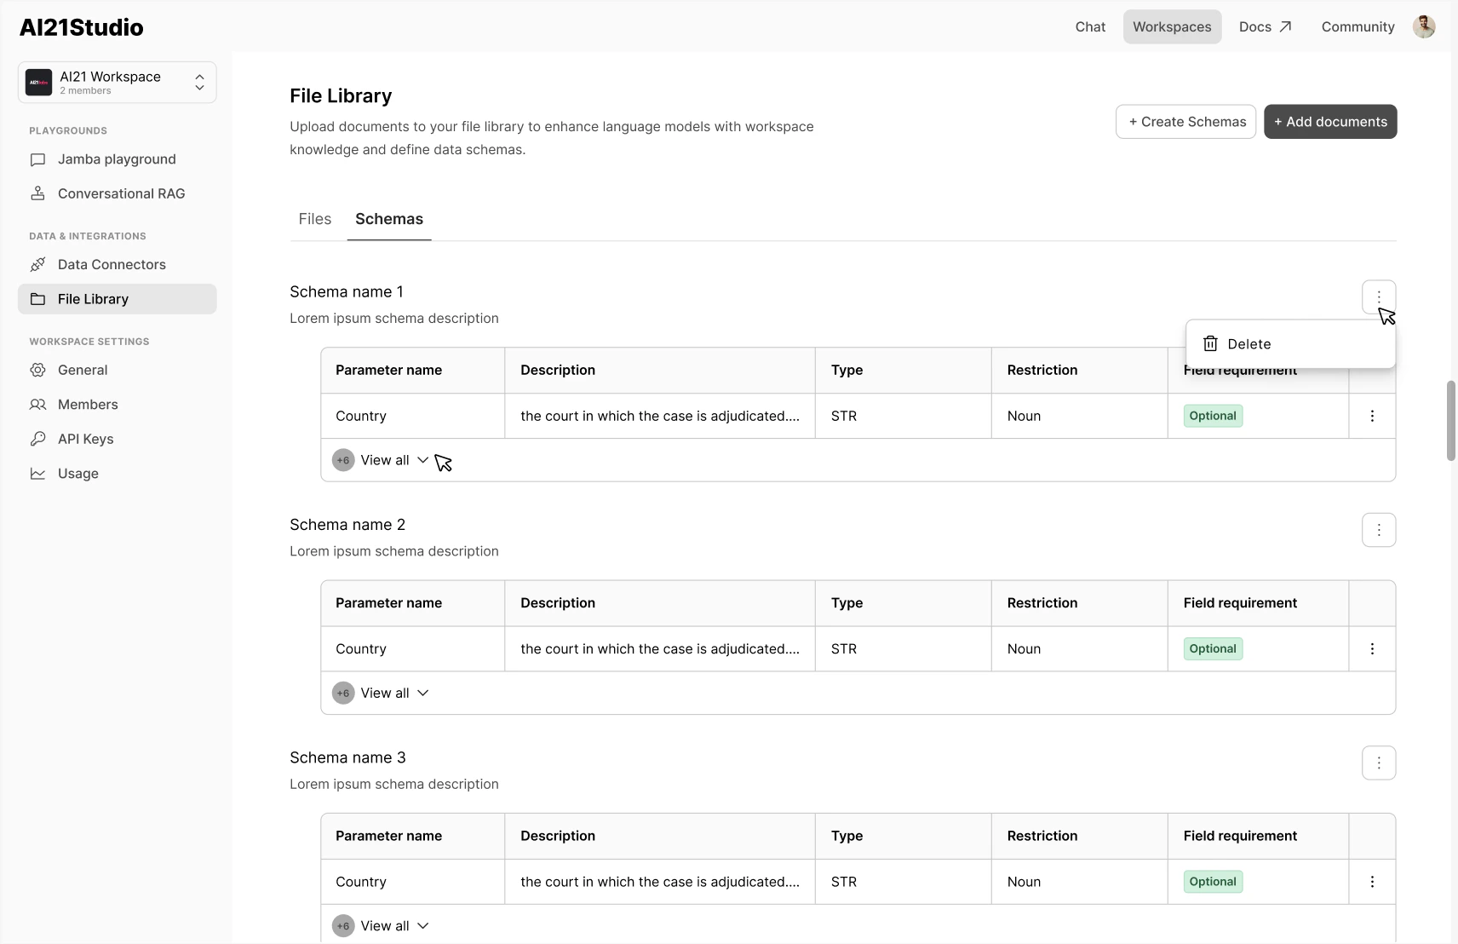Screen dimensions: 1458x944
Task: Select the File Library sidebar item
Action: [x=94, y=299]
